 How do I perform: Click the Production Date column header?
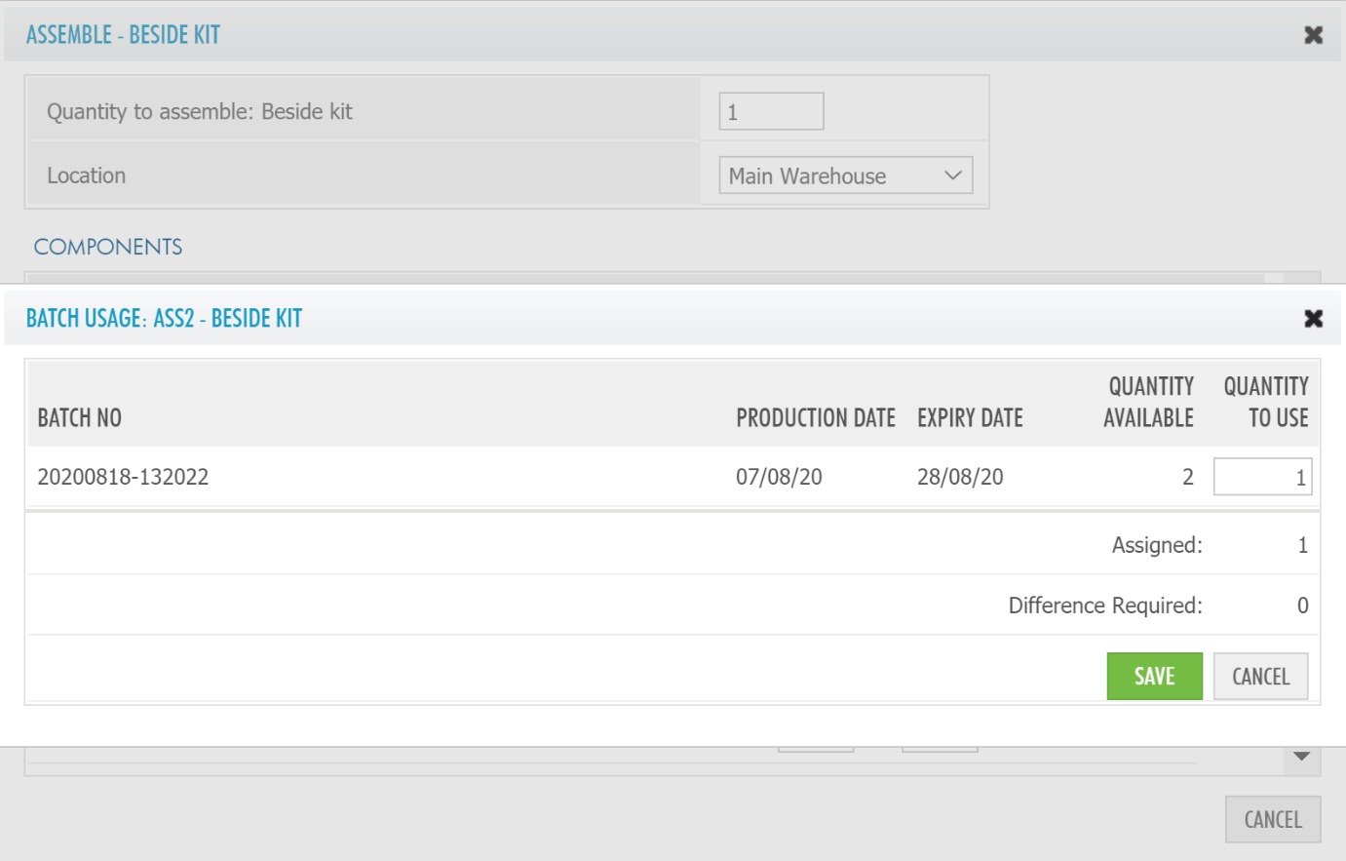point(815,418)
